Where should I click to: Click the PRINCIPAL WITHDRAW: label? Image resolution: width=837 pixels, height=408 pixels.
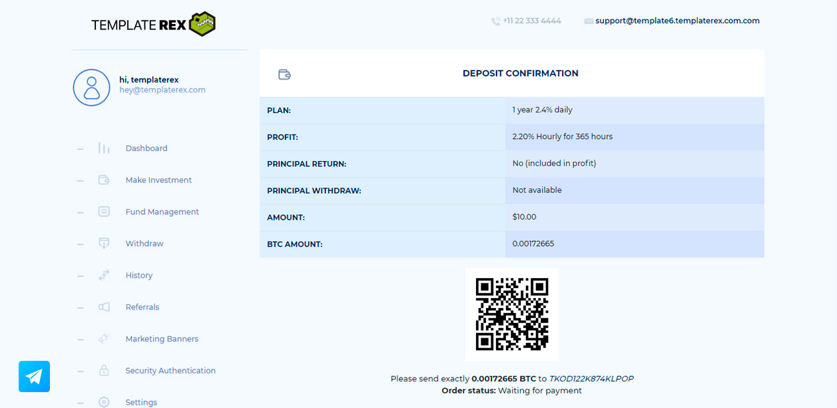click(x=314, y=191)
